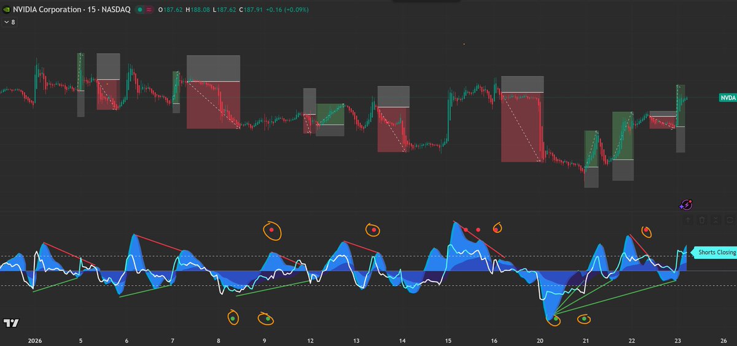
Task: Click the open value O187.62
Action: 170,10
